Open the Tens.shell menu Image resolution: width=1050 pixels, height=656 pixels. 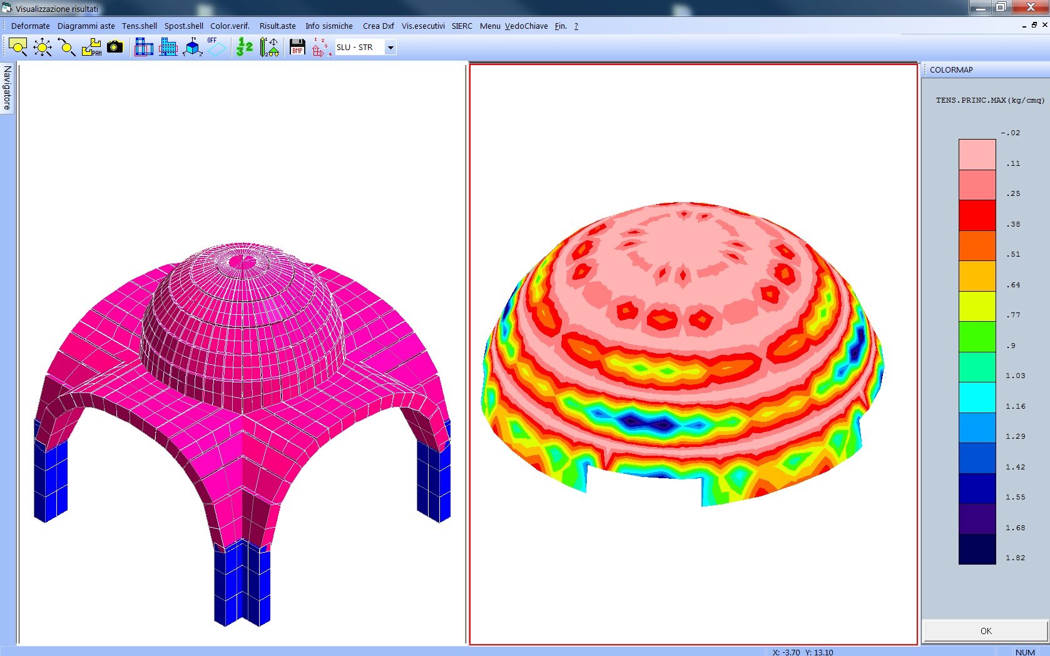pos(139,26)
